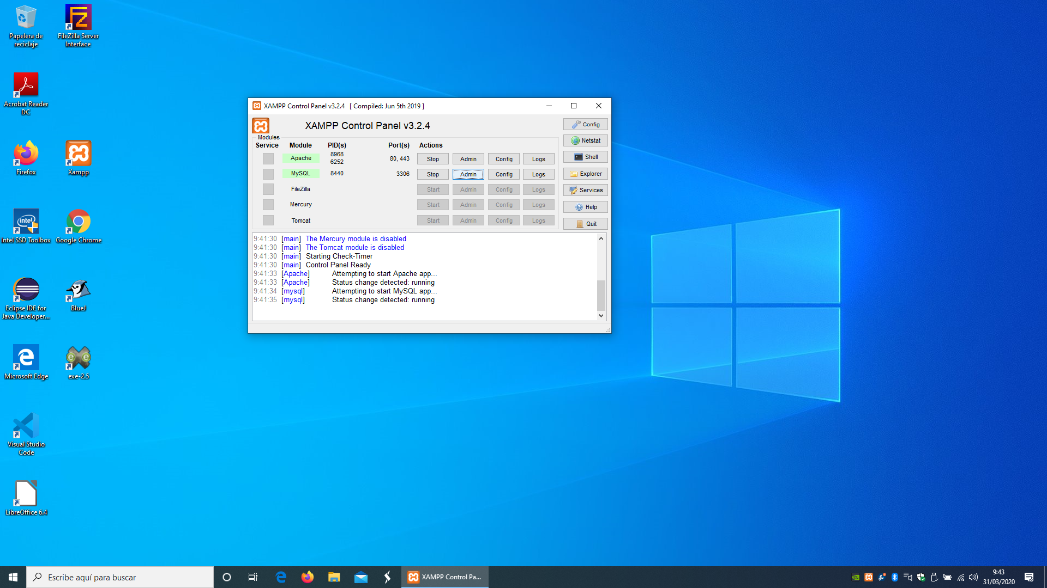Open Apache Config menu

pos(504,159)
